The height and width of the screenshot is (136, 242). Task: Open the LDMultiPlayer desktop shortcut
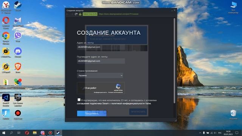[x=6, y=53]
